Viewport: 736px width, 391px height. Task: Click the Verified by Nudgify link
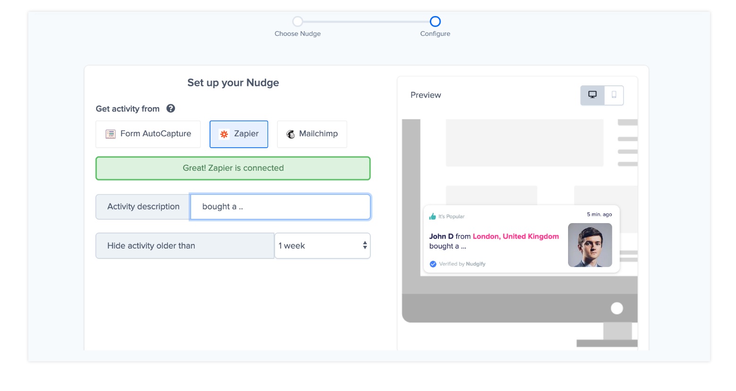[x=462, y=264]
